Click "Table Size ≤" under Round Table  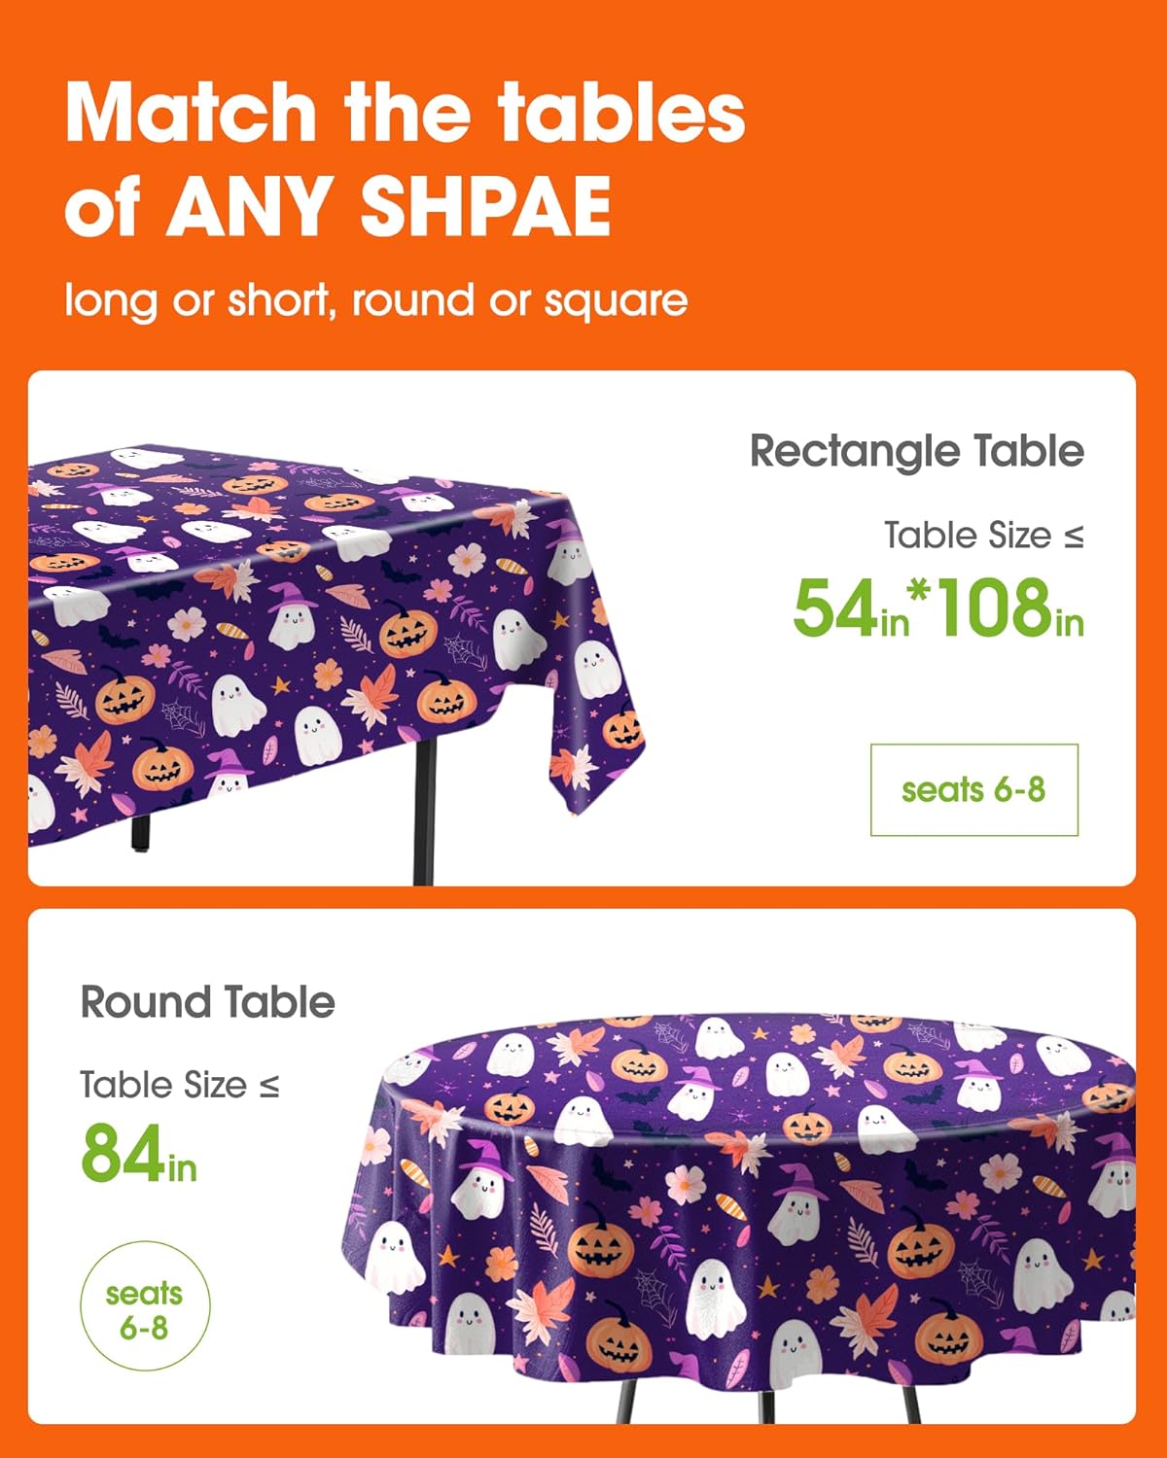180,1085
